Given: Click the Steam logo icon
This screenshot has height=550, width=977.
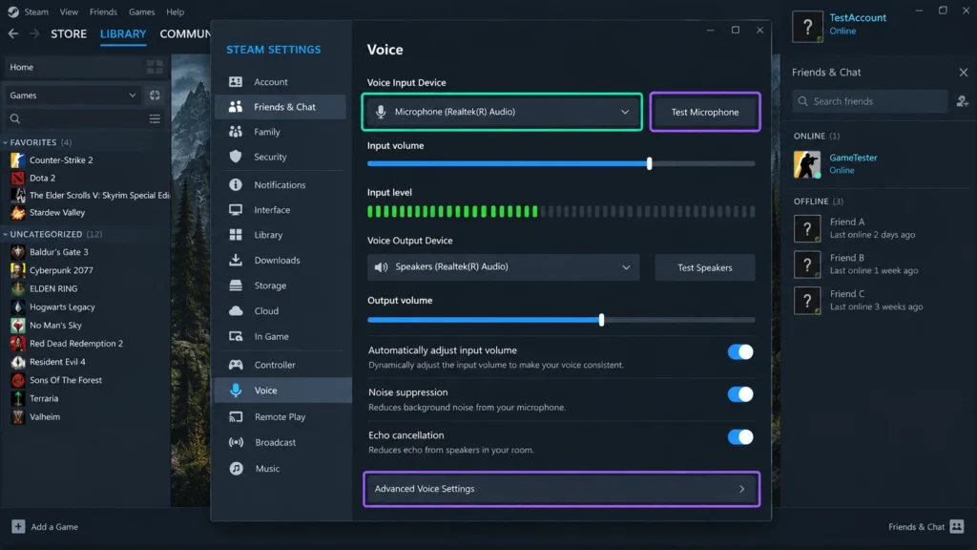Looking at the screenshot, I should (x=13, y=11).
